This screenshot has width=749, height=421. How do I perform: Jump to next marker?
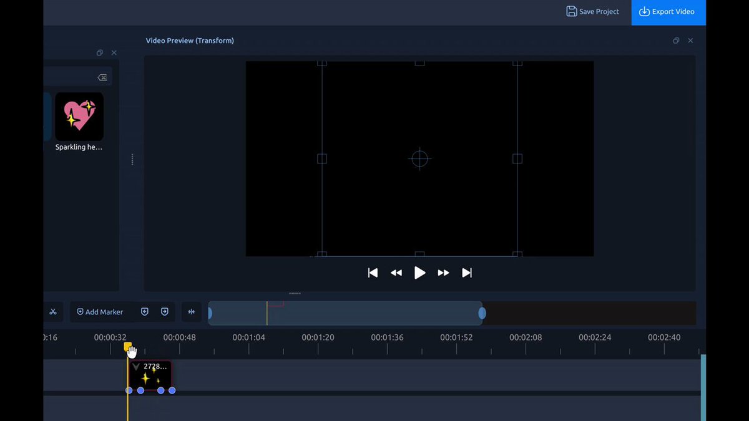(x=165, y=312)
